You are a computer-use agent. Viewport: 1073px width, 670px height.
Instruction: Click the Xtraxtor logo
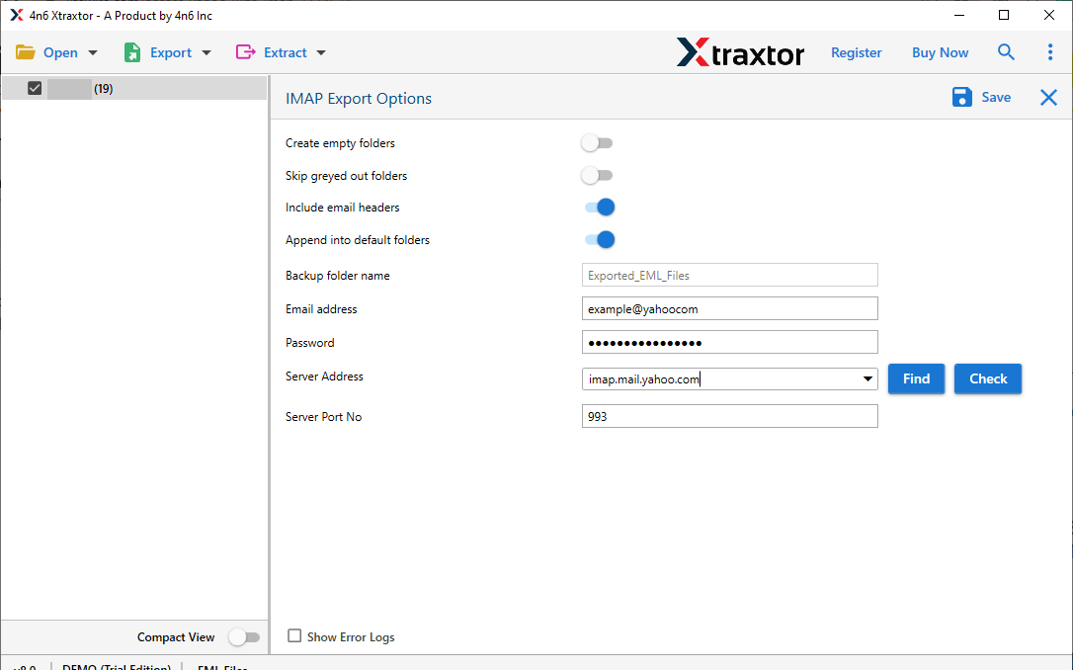(740, 52)
